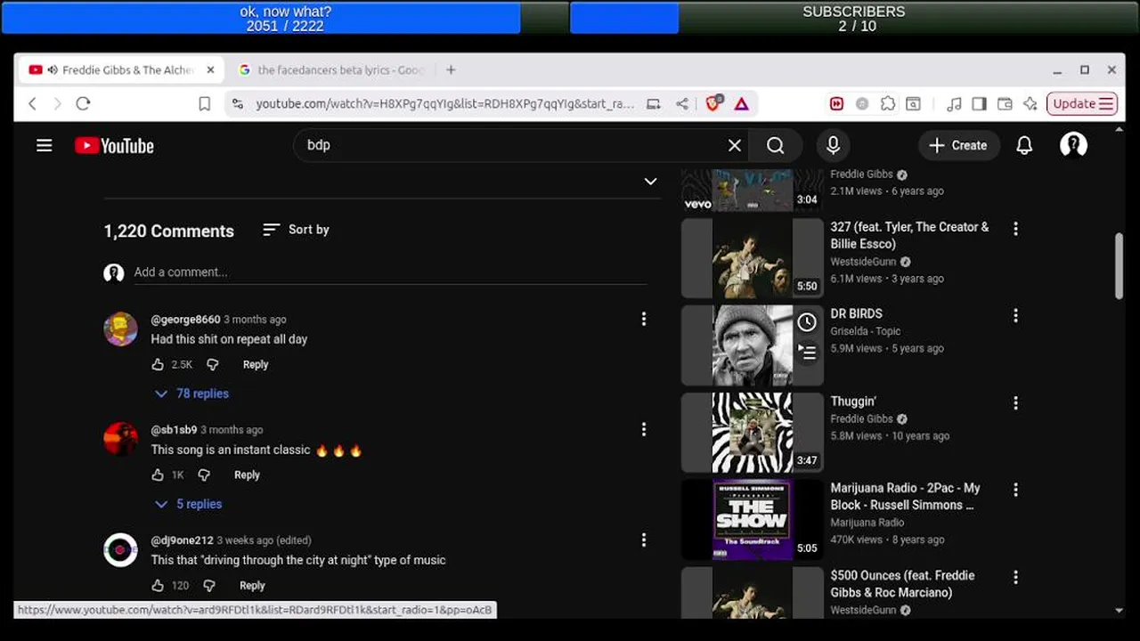Reply to @dj9one212's comment

[252, 585]
